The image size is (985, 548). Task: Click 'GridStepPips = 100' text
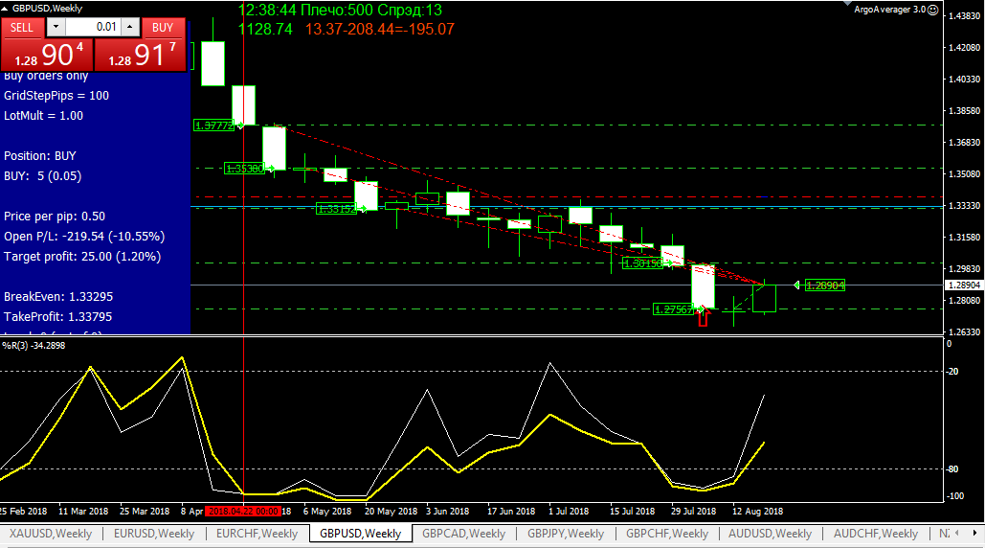coord(56,96)
